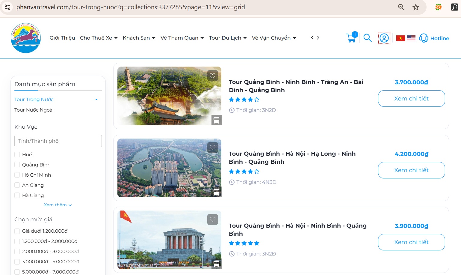Screen dimensions: 461x275
Task: Switch language with the US flag
Action: tap(411, 38)
